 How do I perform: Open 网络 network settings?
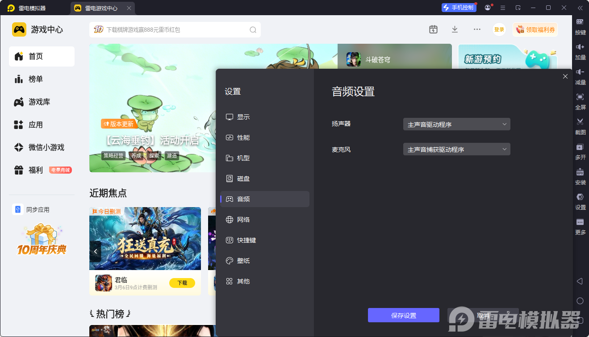pyautogui.click(x=265, y=220)
